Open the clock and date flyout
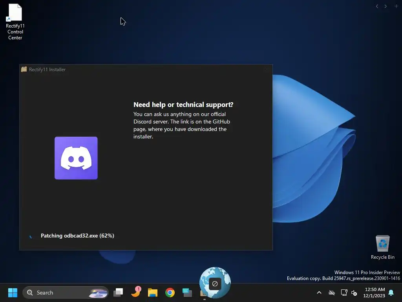The image size is (402, 302). point(374,293)
